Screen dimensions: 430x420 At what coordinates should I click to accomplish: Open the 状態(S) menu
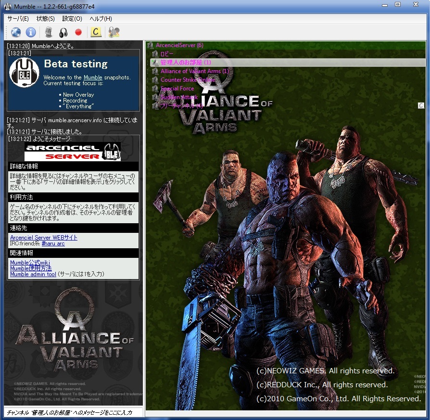pos(46,19)
